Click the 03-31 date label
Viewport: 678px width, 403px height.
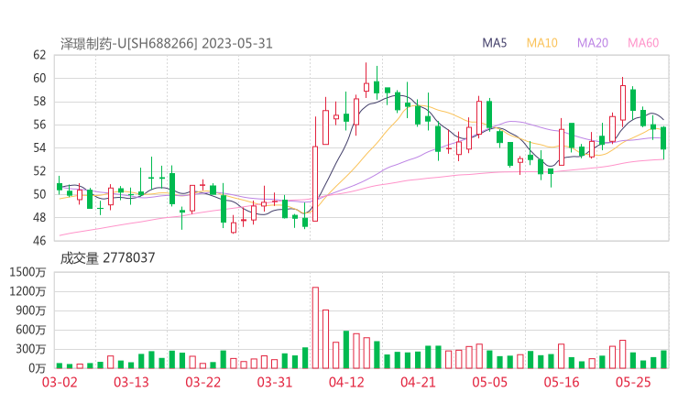275,383
